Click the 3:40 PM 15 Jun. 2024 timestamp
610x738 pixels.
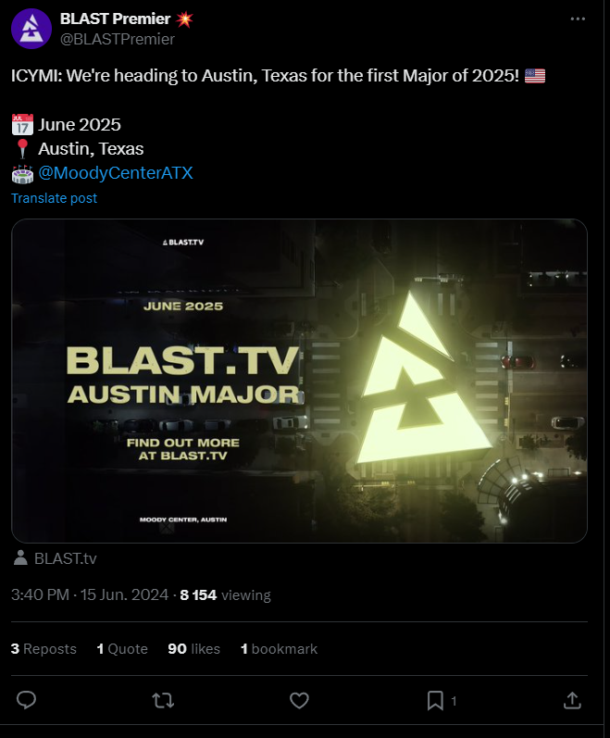point(90,594)
